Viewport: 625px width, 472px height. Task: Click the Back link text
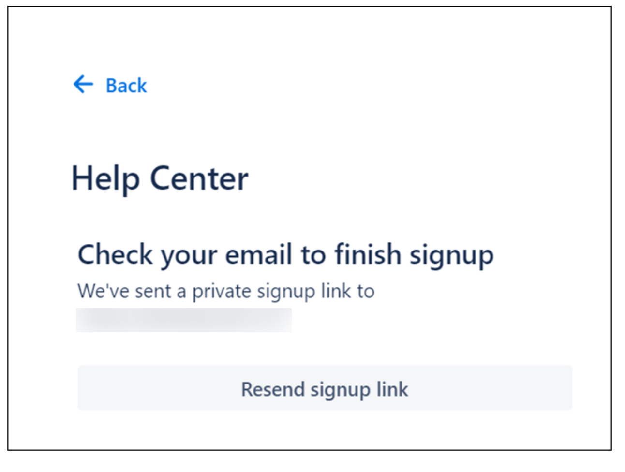126,86
